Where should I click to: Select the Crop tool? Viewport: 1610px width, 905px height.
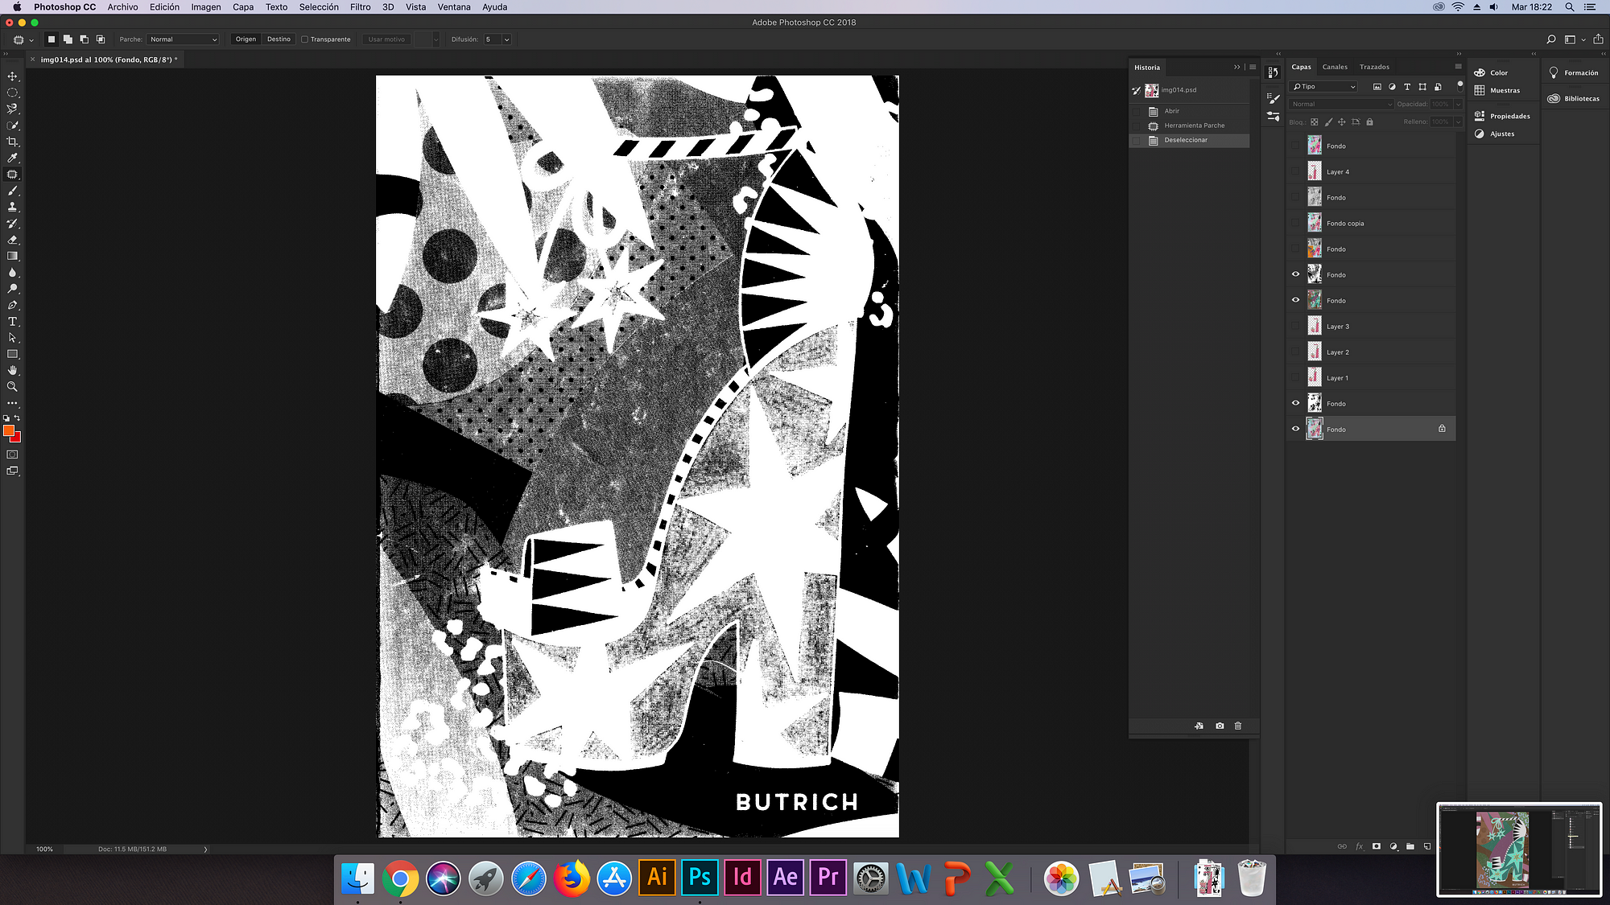point(12,142)
